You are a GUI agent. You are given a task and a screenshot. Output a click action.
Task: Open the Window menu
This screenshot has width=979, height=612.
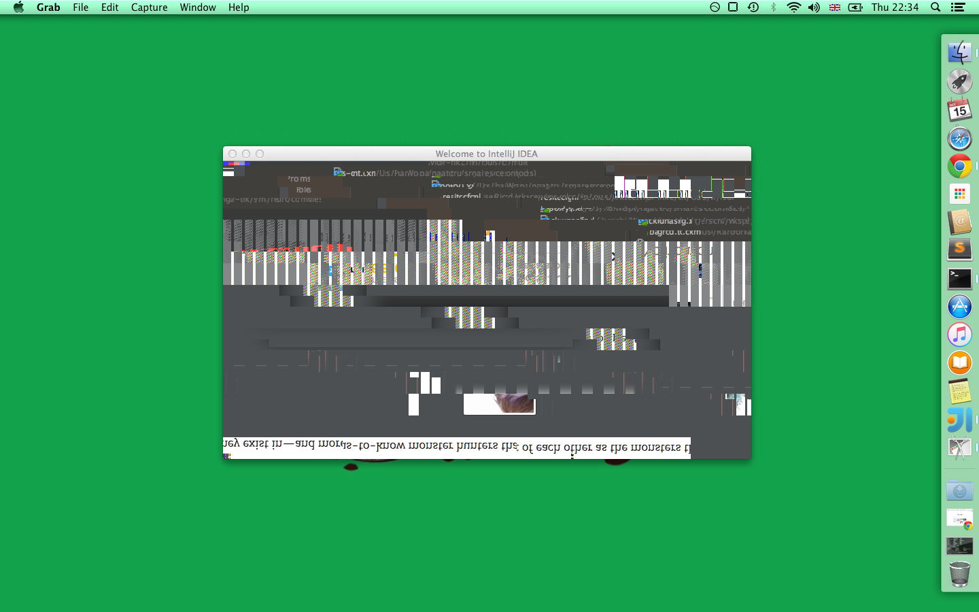pos(198,7)
